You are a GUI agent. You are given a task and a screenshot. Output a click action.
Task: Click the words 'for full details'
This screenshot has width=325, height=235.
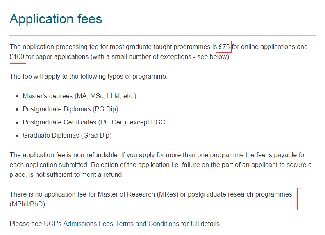coord(201,224)
